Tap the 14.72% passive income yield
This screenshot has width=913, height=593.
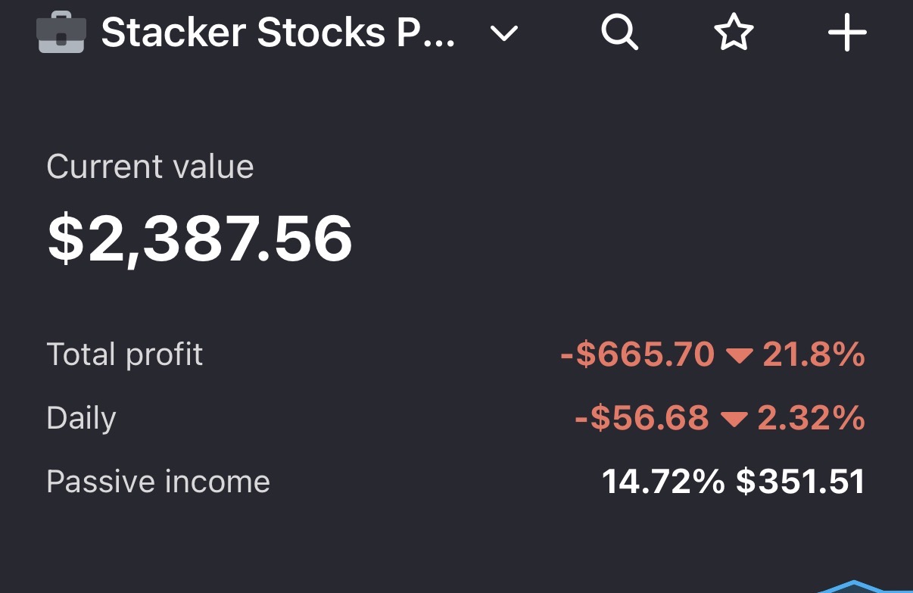point(663,482)
